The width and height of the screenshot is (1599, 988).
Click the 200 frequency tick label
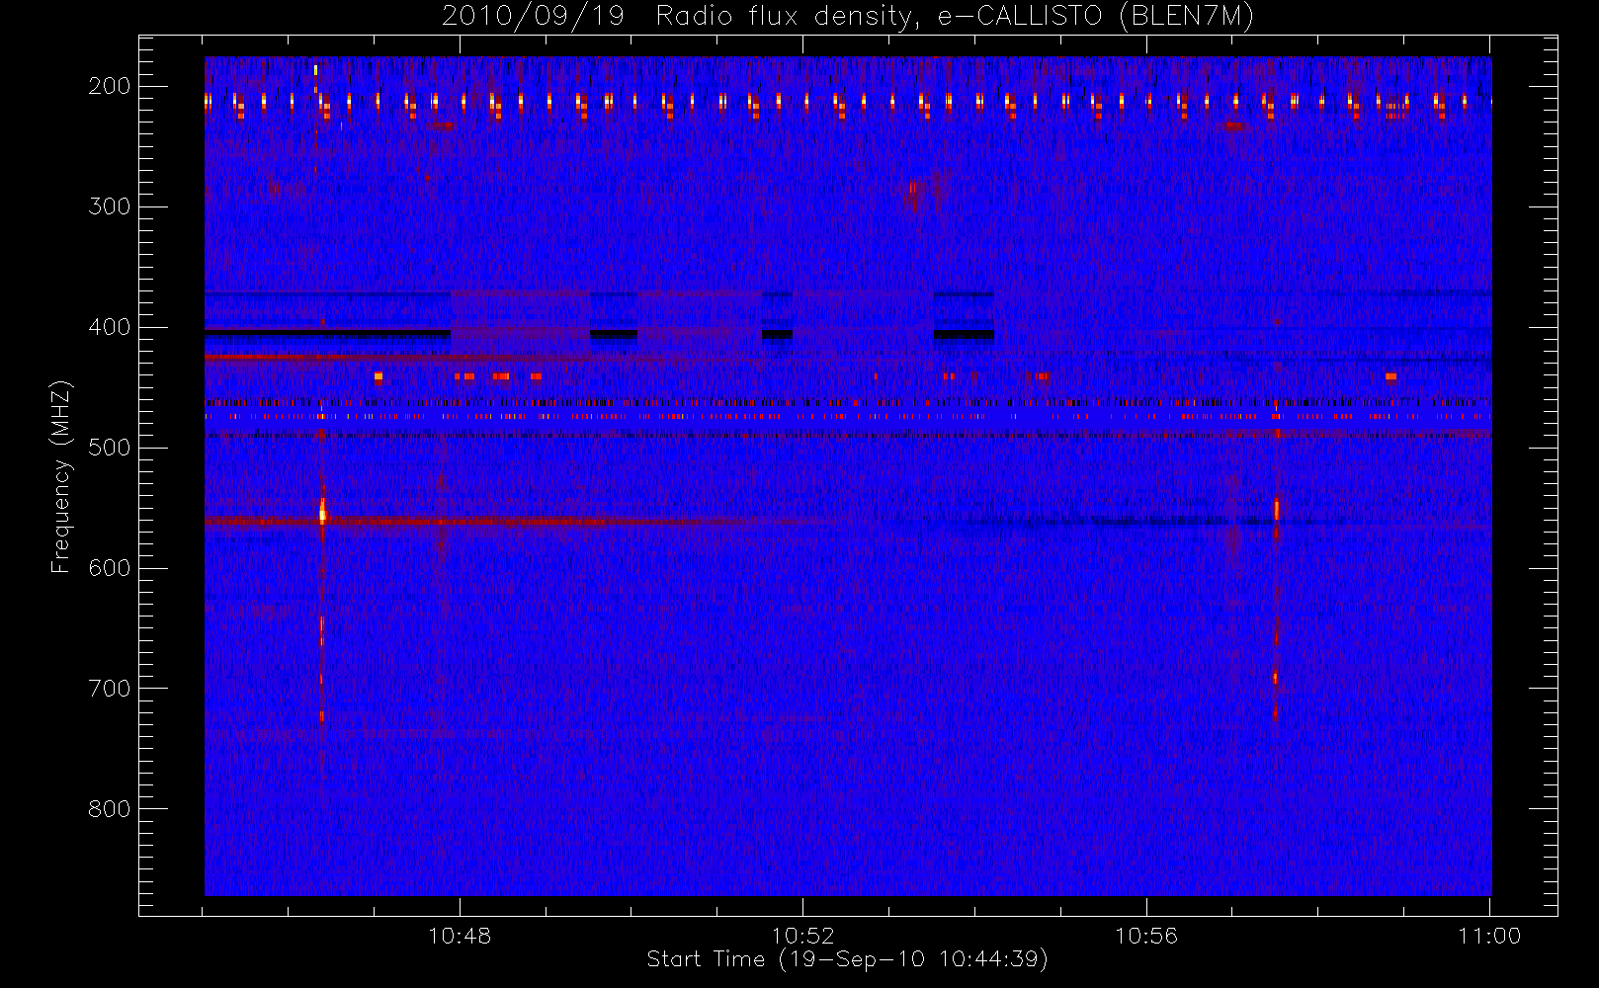tap(109, 86)
